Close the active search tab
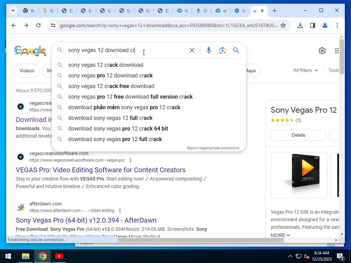The width and height of the screenshot is (351, 263). point(262,11)
